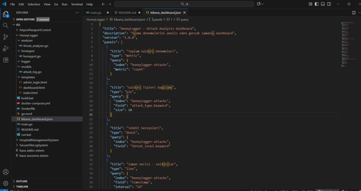Open the Go menu
Screen dimensions: 361x191
click(56, 4)
